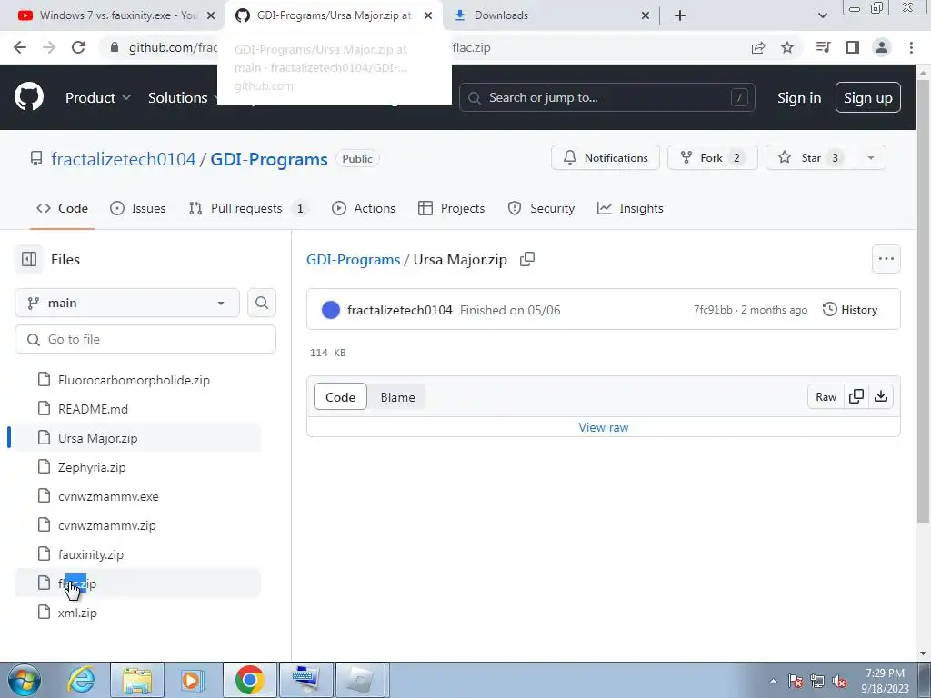Image resolution: width=931 pixels, height=698 pixels.
Task: Open the Projects repository tab
Action: [451, 208]
